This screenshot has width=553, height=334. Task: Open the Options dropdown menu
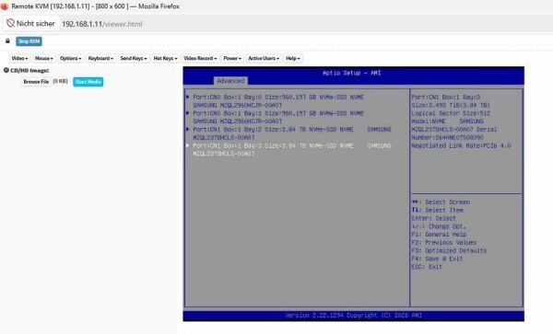pyautogui.click(x=71, y=58)
